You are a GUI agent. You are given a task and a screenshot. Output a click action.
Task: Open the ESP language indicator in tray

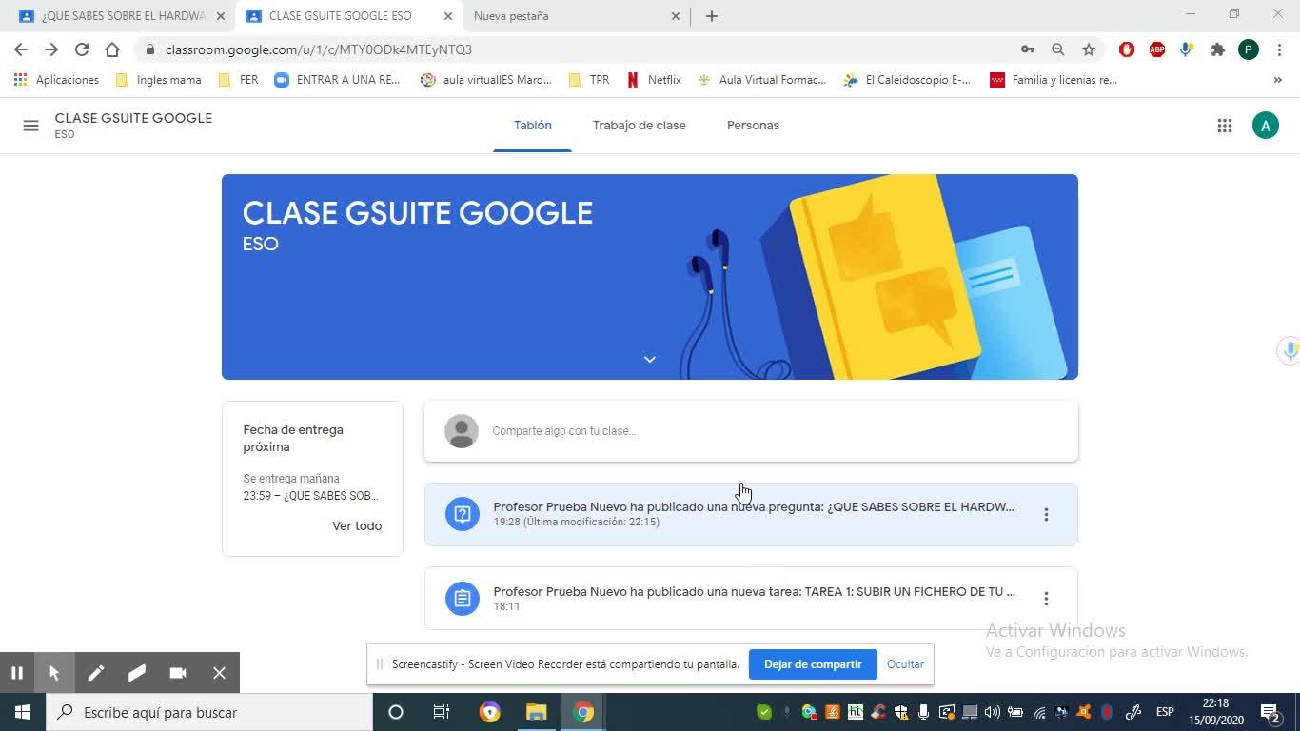[1165, 712]
